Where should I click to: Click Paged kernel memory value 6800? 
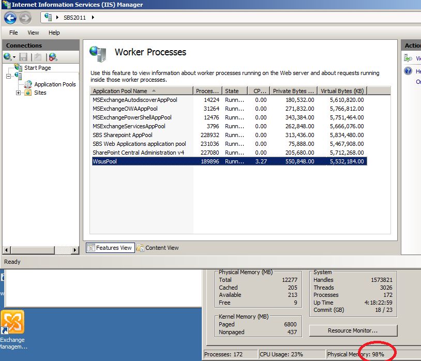click(290, 324)
